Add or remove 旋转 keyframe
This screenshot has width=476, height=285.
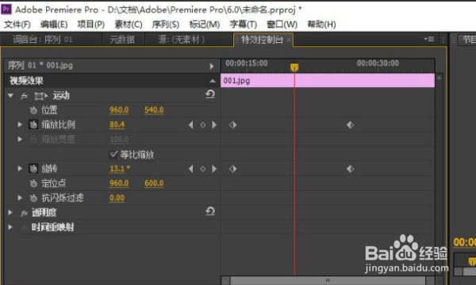pos(203,169)
